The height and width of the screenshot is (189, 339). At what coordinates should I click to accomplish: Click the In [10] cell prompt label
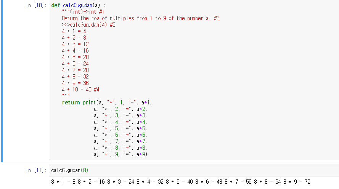[36, 5]
